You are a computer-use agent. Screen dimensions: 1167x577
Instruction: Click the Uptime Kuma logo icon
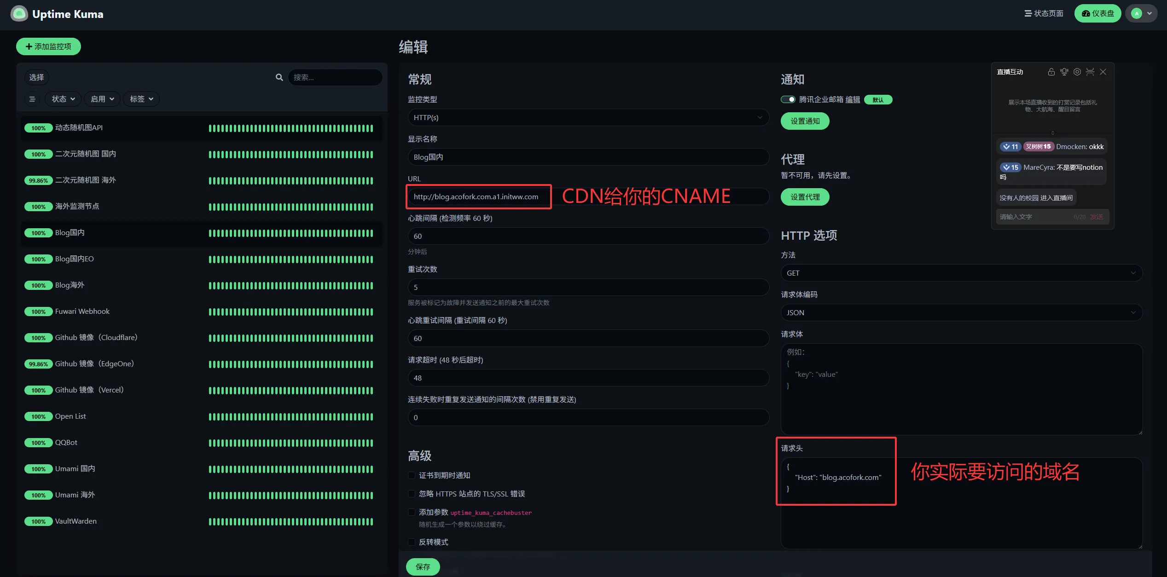coord(19,14)
